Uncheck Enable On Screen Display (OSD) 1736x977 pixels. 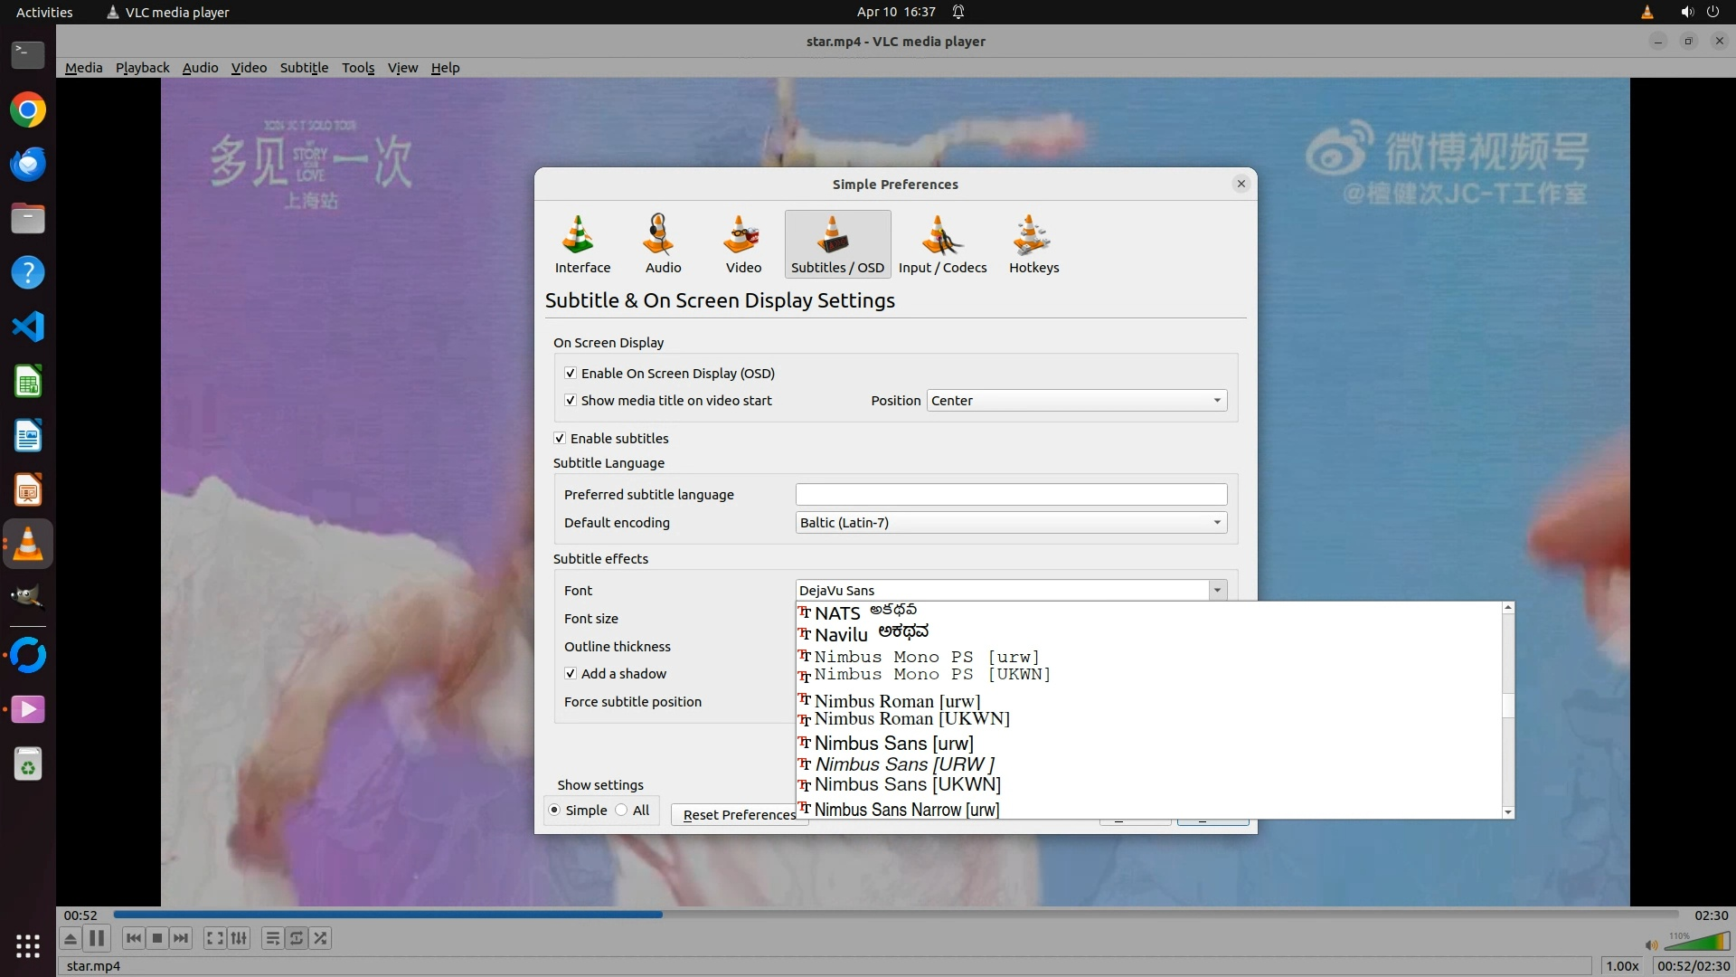(571, 374)
